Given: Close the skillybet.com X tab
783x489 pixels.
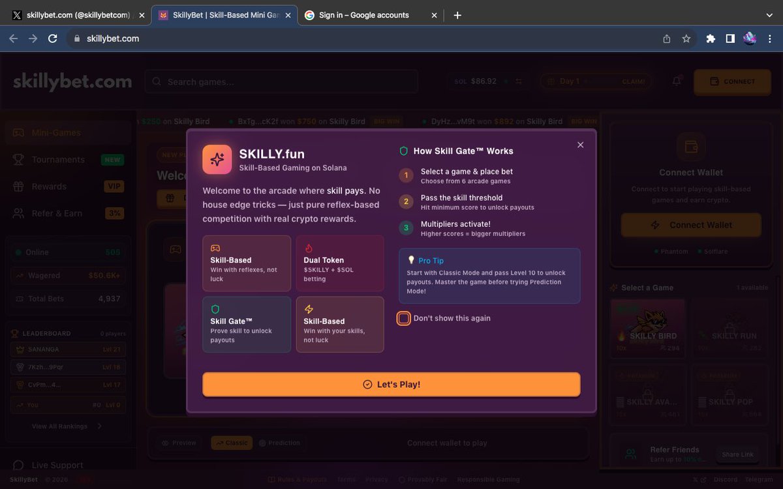Looking at the screenshot, I should pyautogui.click(x=141, y=15).
